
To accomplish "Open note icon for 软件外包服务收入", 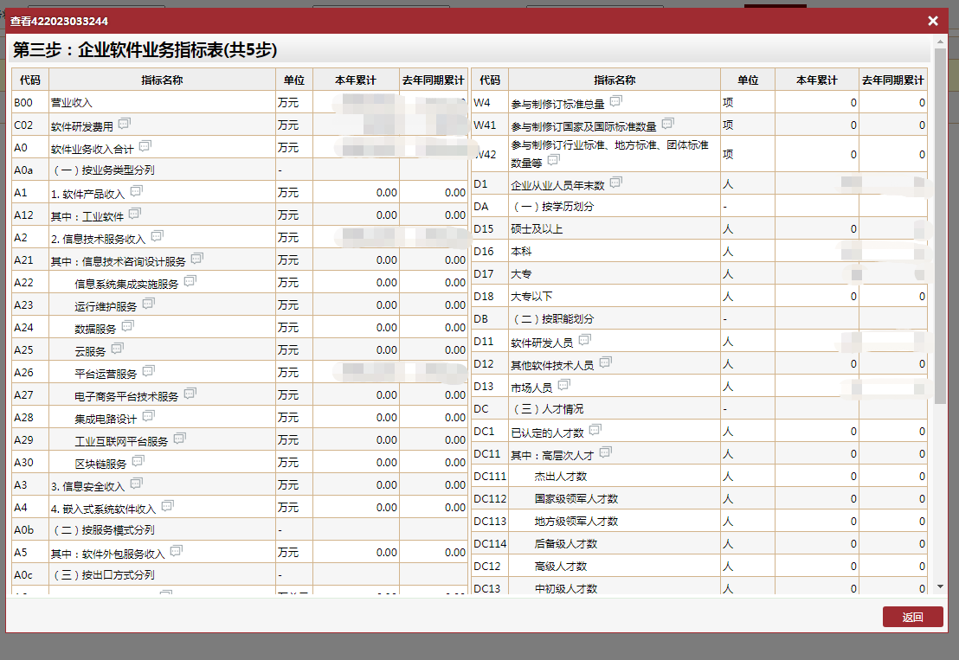I will 177,551.
